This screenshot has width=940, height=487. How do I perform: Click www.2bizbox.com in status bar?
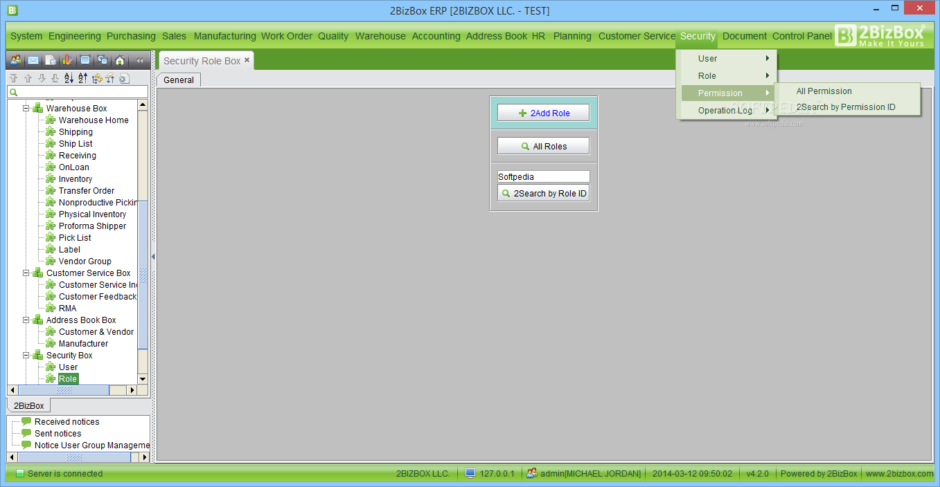pos(899,474)
